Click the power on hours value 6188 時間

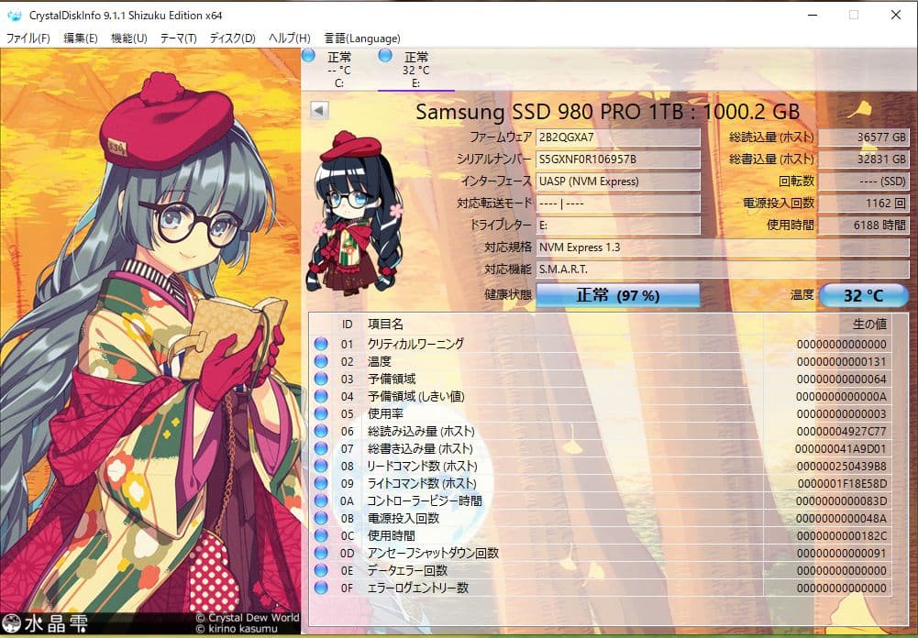coord(864,225)
